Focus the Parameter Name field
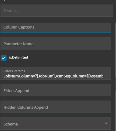This screenshot has width=116, height=131. pos(56,43)
